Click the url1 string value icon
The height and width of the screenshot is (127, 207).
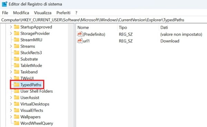[x=80, y=41]
